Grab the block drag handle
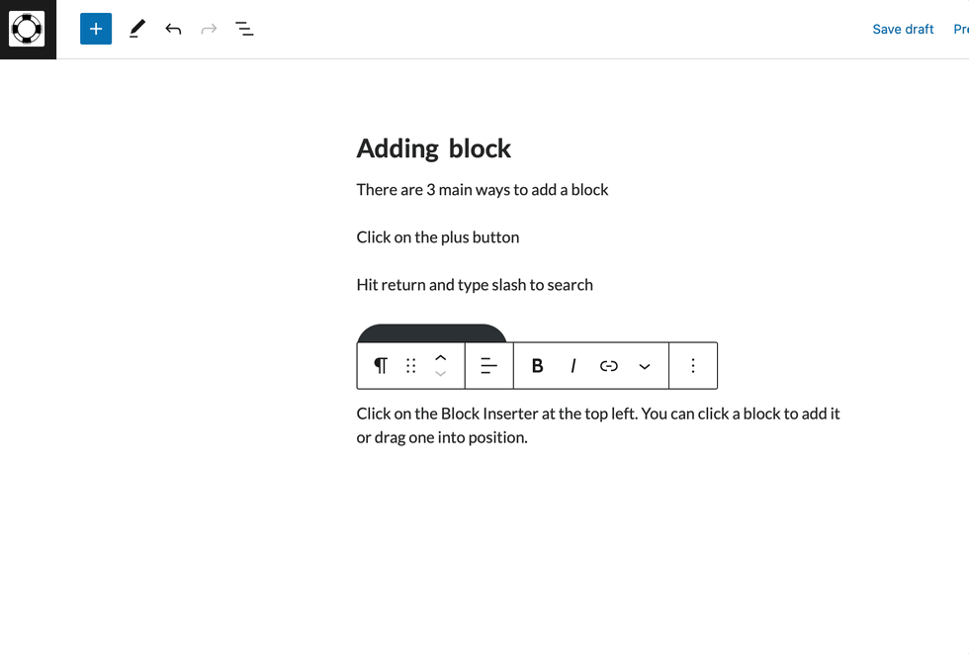This screenshot has height=654, width=969. [411, 365]
